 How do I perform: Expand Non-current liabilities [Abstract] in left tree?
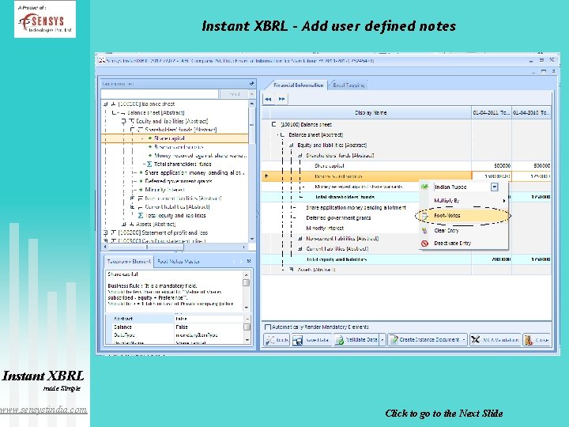[133, 198]
